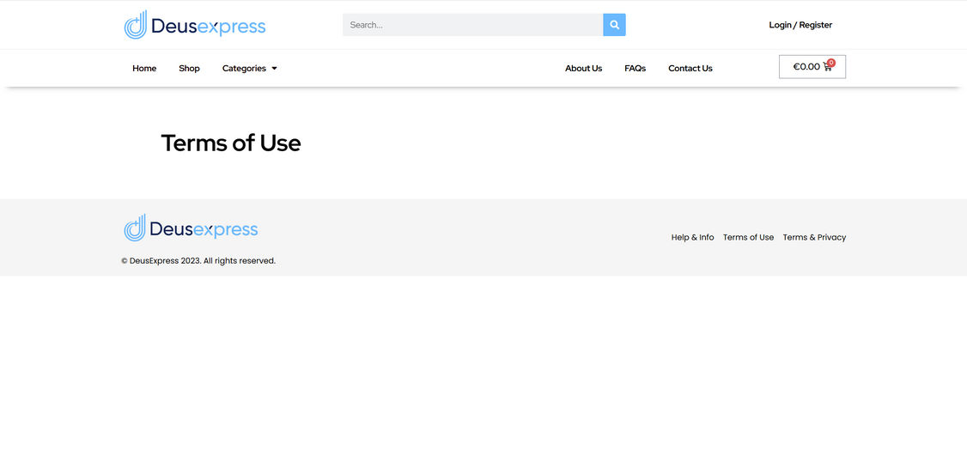The width and height of the screenshot is (967, 468).
Task: Click the shopping cart icon
Action: pos(828,67)
